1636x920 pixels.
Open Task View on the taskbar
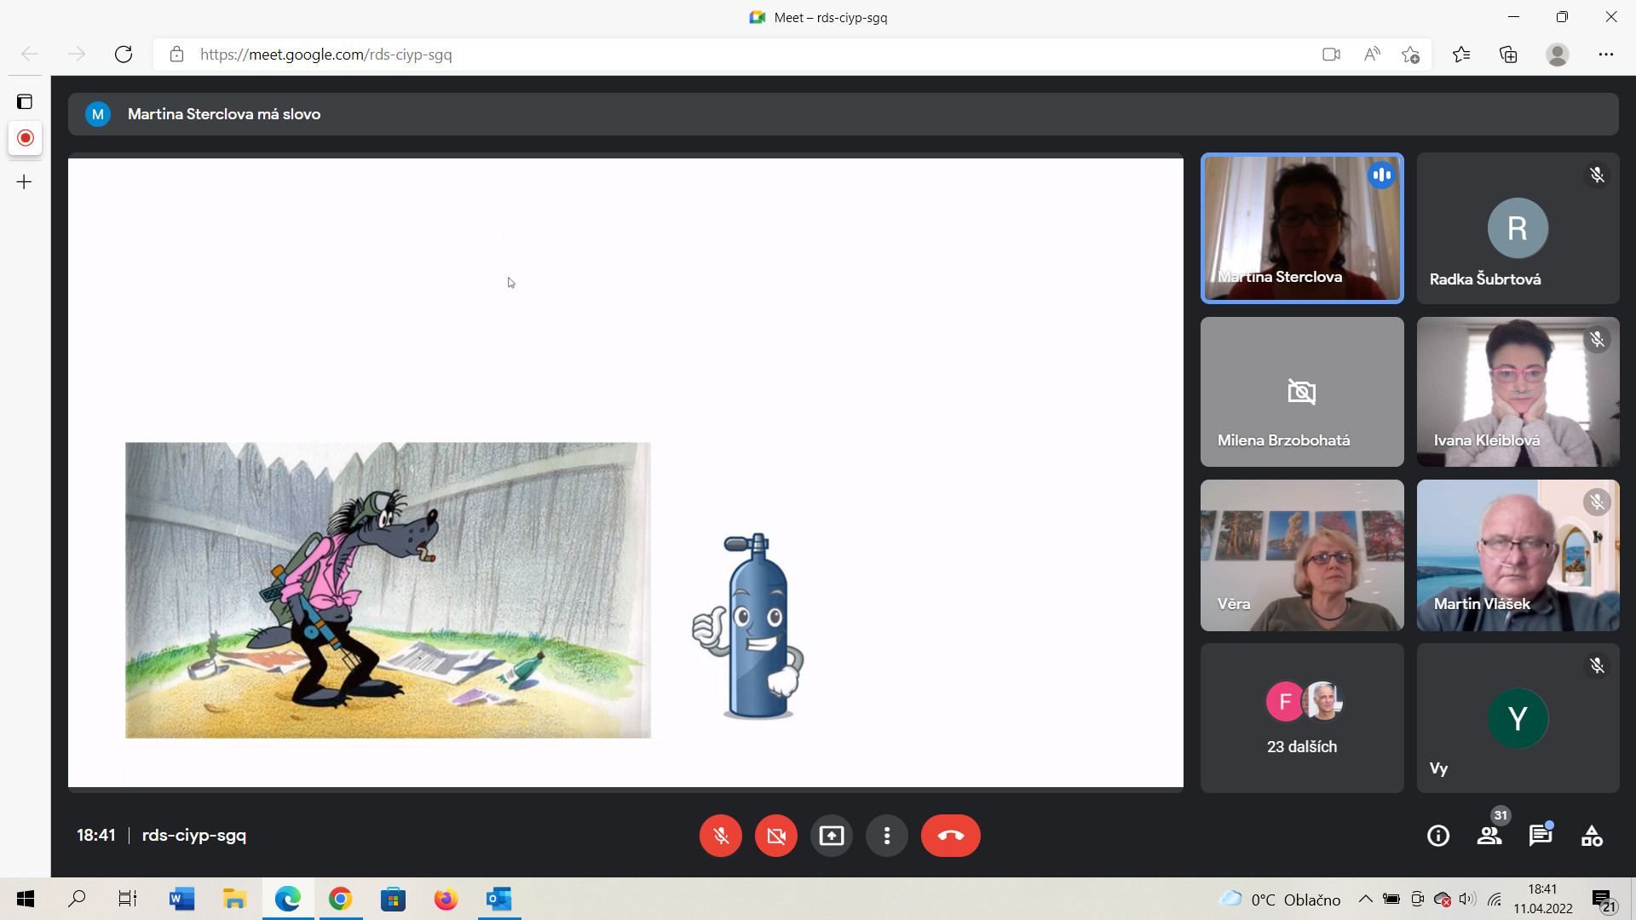tap(128, 899)
